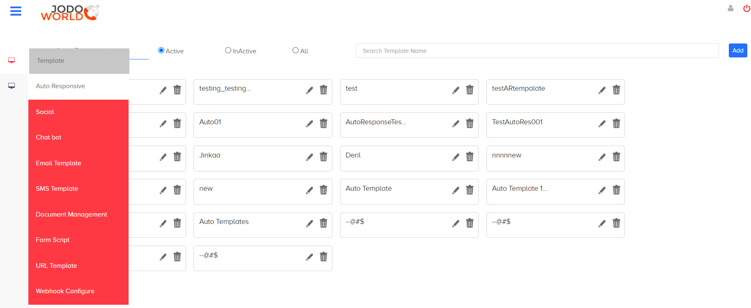Select the InActive radio button
This screenshot has height=308, width=751.
point(228,50)
